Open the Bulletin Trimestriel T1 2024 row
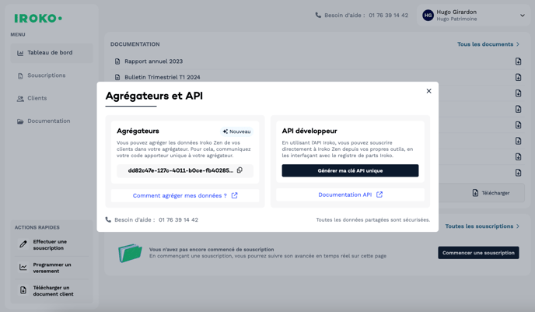The width and height of the screenshot is (535, 312). click(317, 77)
